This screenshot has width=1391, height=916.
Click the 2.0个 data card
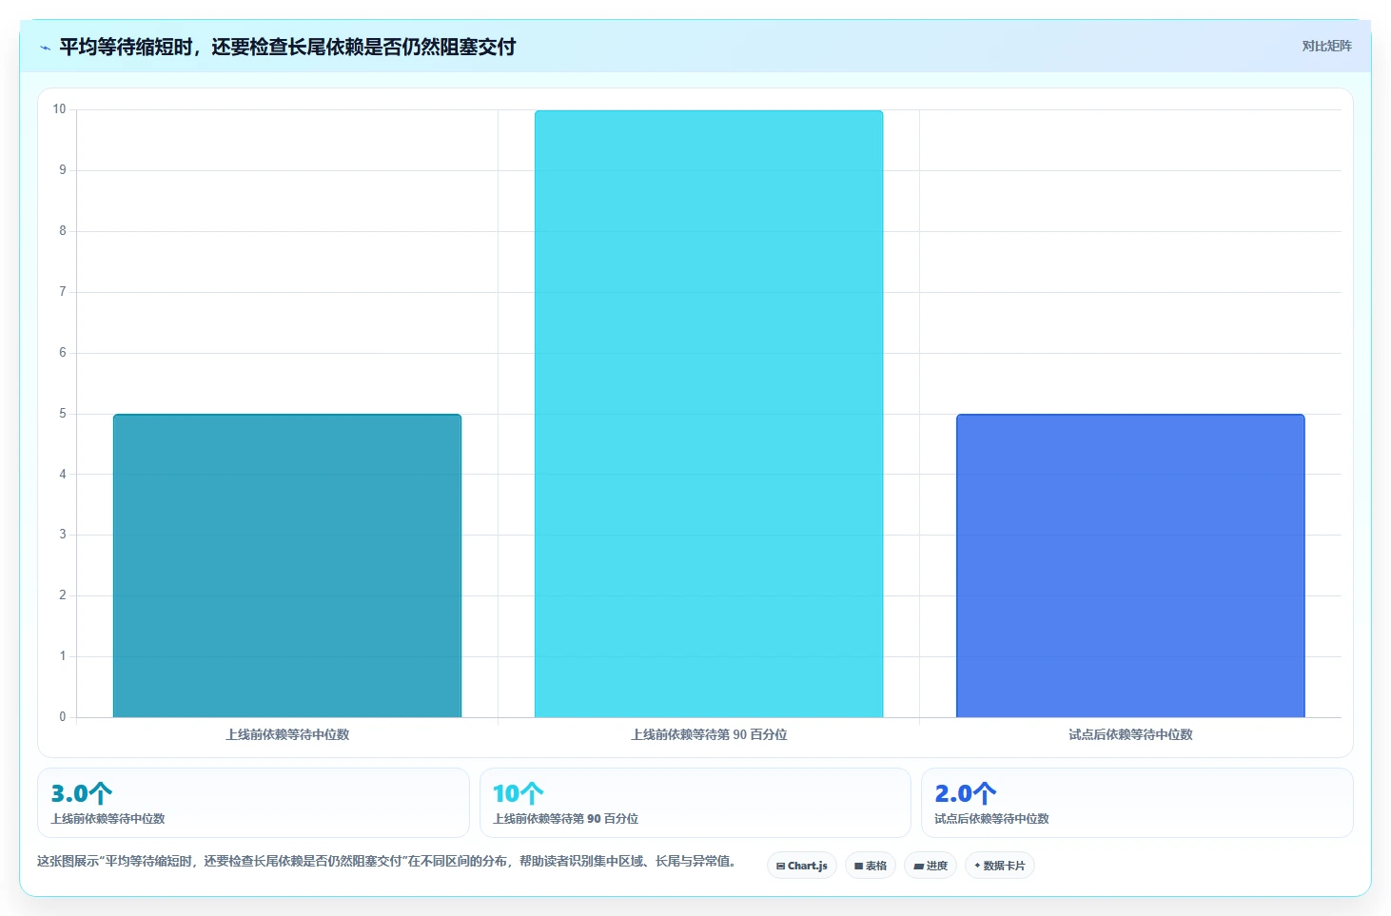(1137, 803)
